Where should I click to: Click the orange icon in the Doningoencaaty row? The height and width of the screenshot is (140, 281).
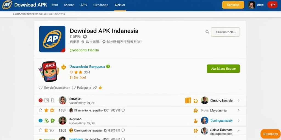pyautogui.click(x=195, y=121)
